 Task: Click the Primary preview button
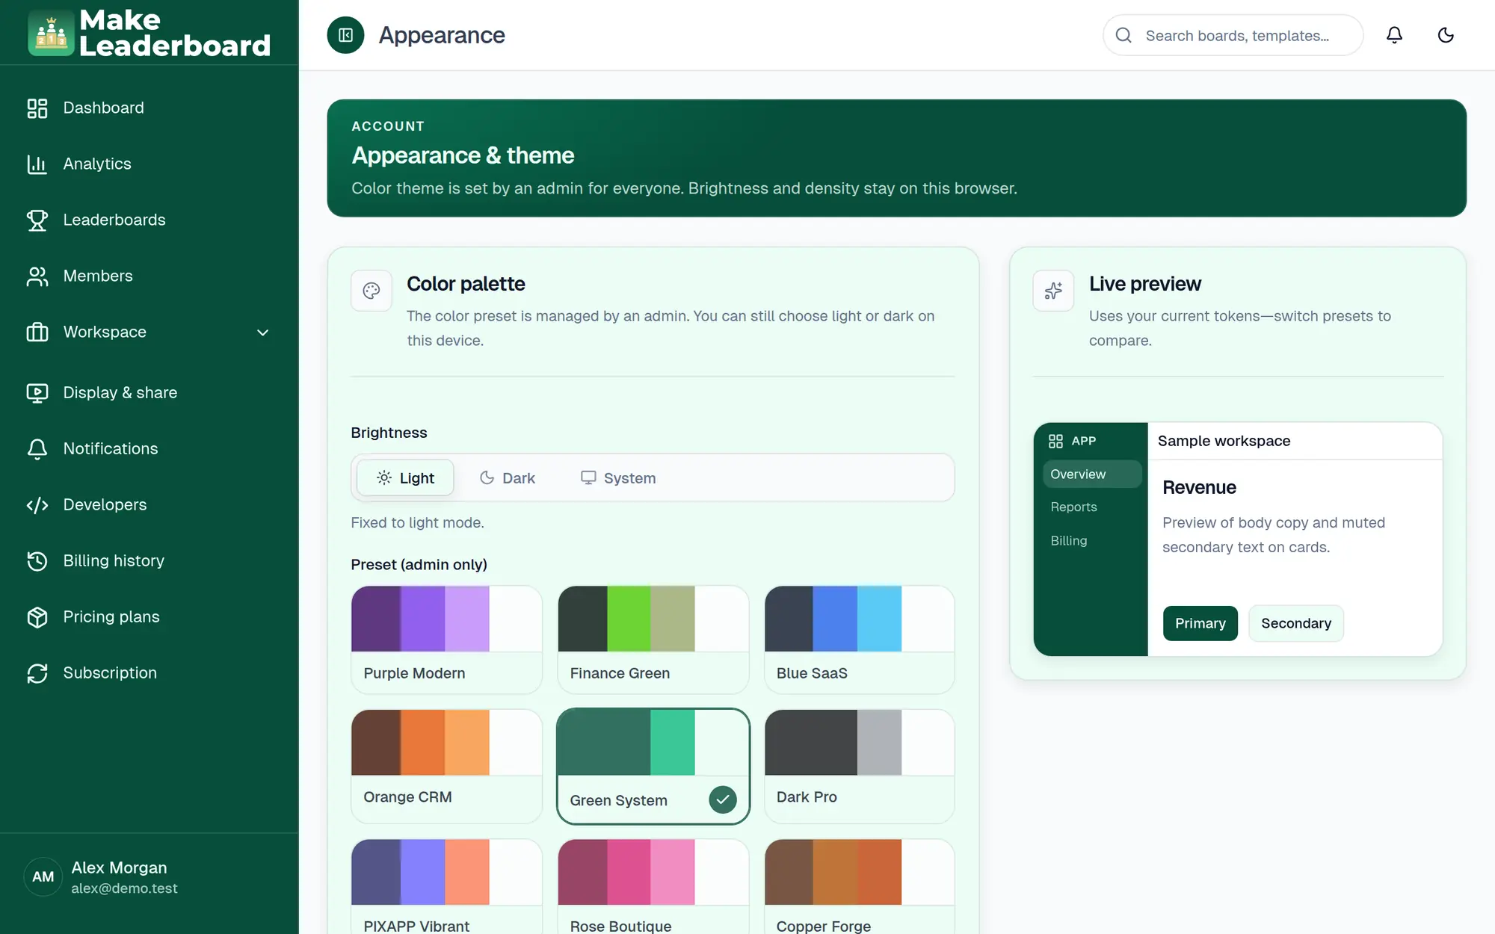click(1200, 623)
